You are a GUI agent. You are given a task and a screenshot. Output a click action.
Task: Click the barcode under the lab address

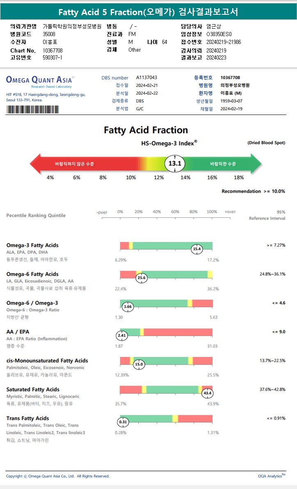(x=33, y=110)
